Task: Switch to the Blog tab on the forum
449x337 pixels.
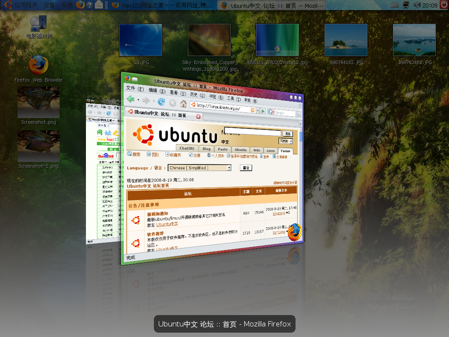Action: 207,149
